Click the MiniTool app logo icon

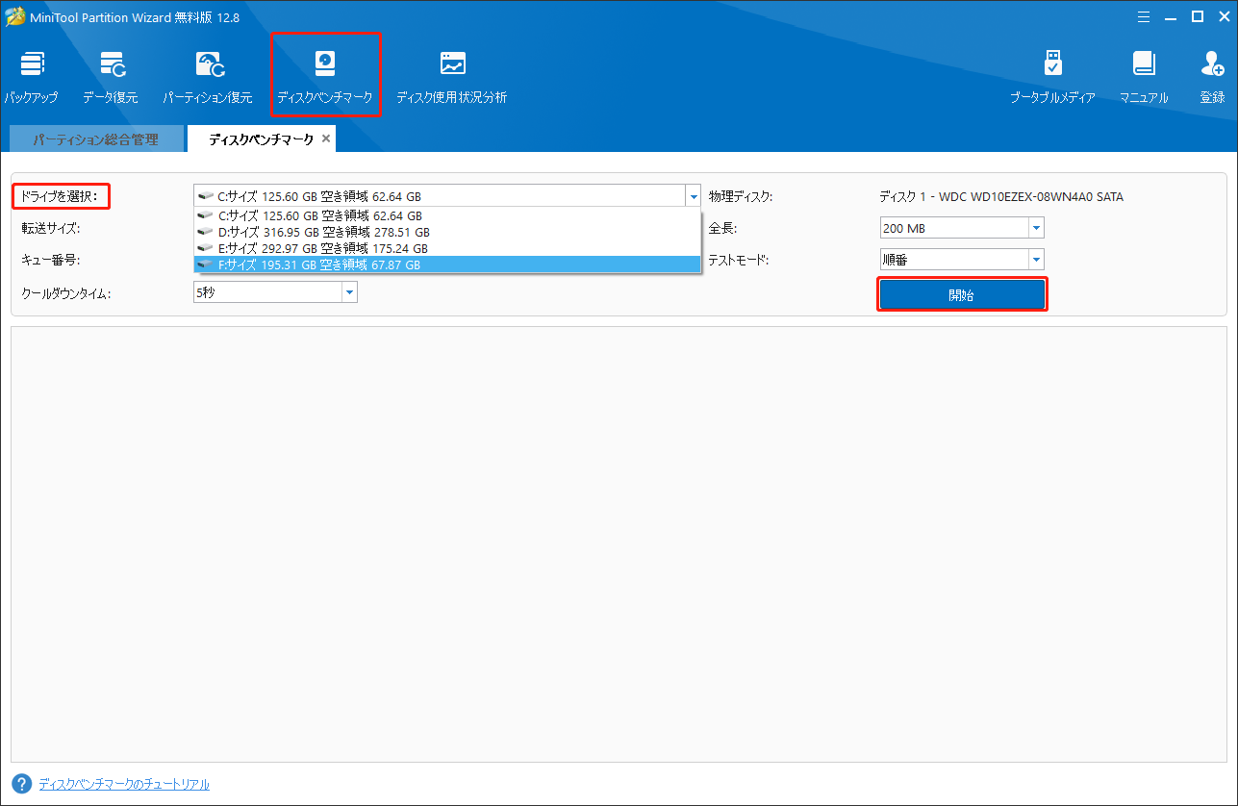click(x=15, y=16)
